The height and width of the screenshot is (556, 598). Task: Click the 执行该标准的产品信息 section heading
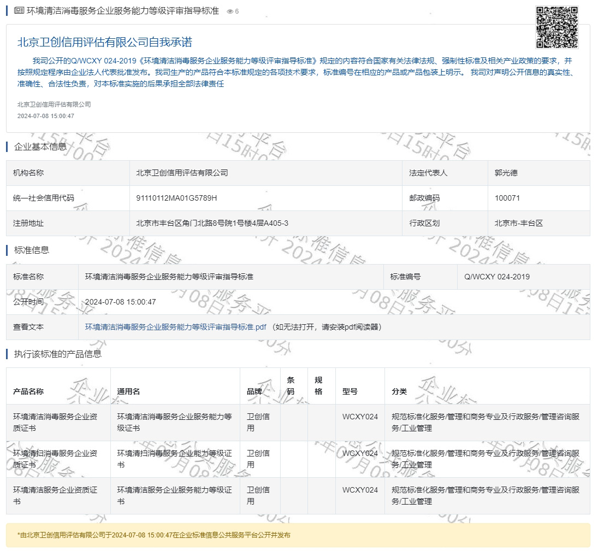coord(57,354)
